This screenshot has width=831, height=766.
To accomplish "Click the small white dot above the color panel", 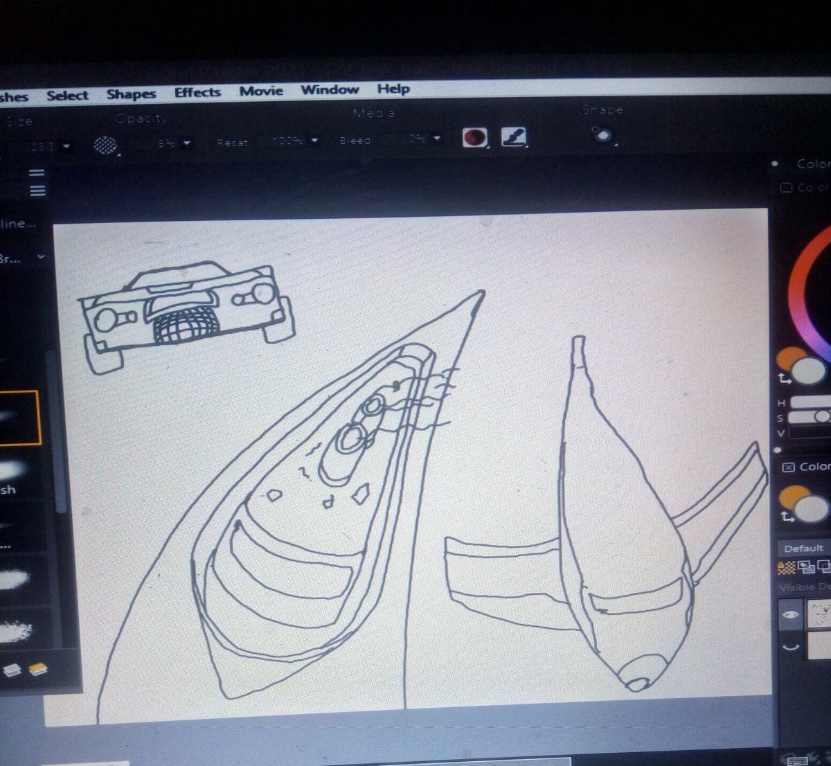I will tap(775, 164).
